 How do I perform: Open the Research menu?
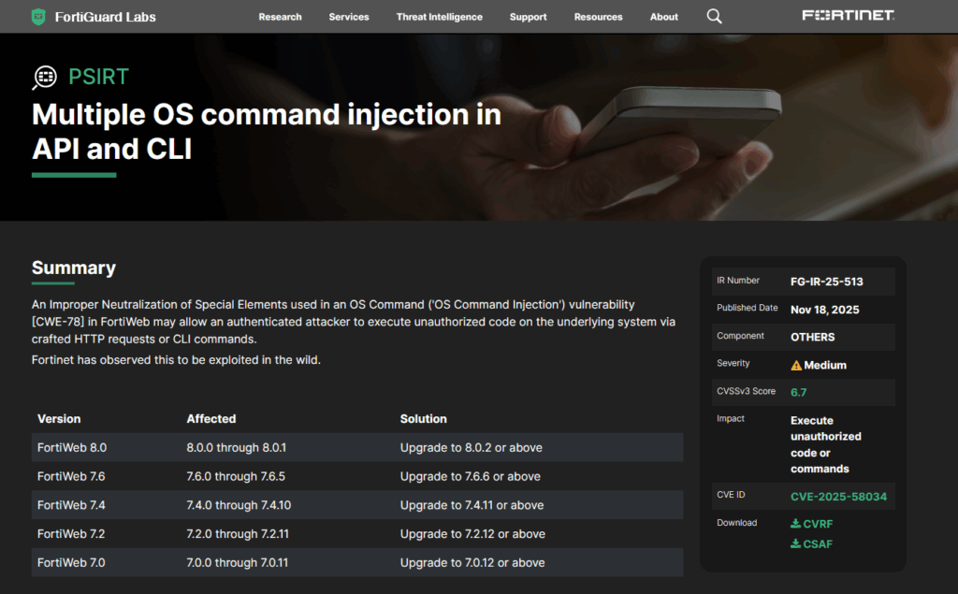[x=280, y=17]
